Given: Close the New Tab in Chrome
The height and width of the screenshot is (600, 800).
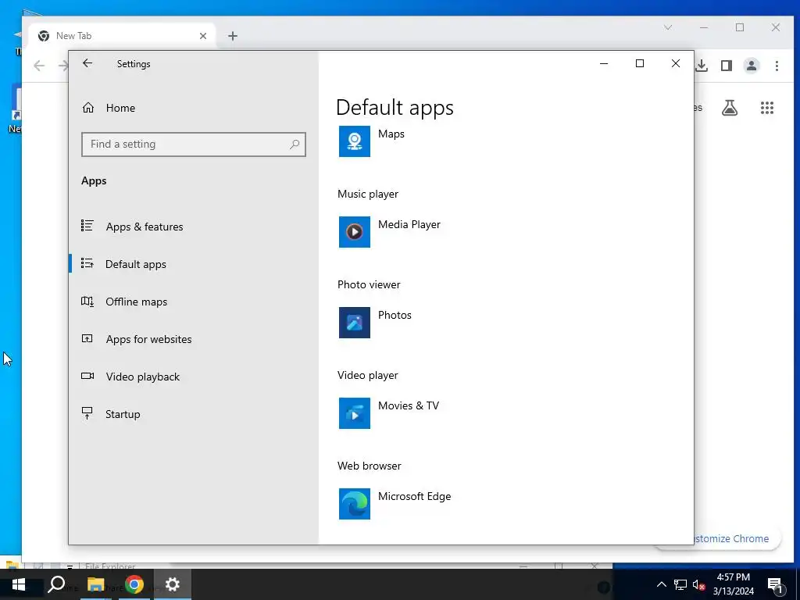Looking at the screenshot, I should point(203,36).
